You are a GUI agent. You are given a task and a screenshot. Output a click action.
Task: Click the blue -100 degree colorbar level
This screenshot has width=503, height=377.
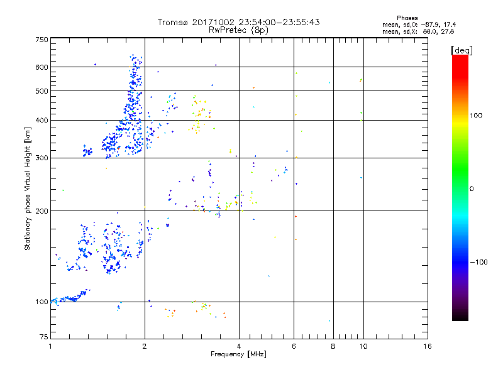(460, 262)
